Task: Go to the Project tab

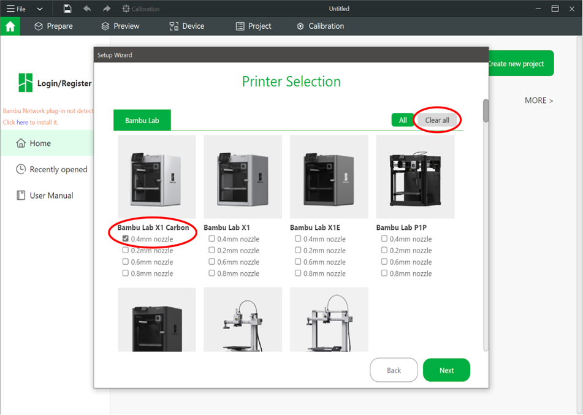Action: tap(253, 26)
